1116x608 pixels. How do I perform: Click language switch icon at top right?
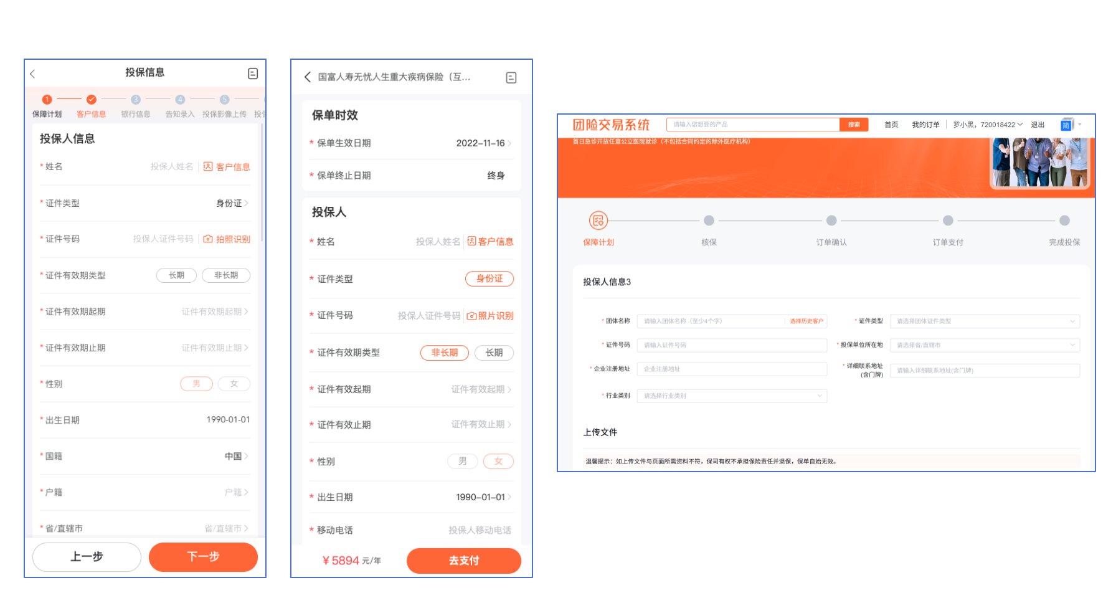[1066, 125]
